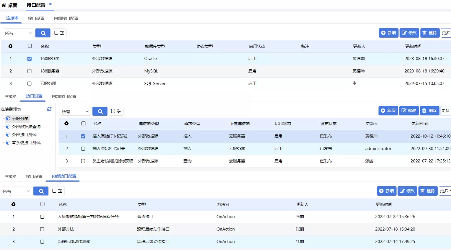Click 新增 above the 外部方法 table
The height and width of the screenshot is (250, 451).
(x=387, y=191)
